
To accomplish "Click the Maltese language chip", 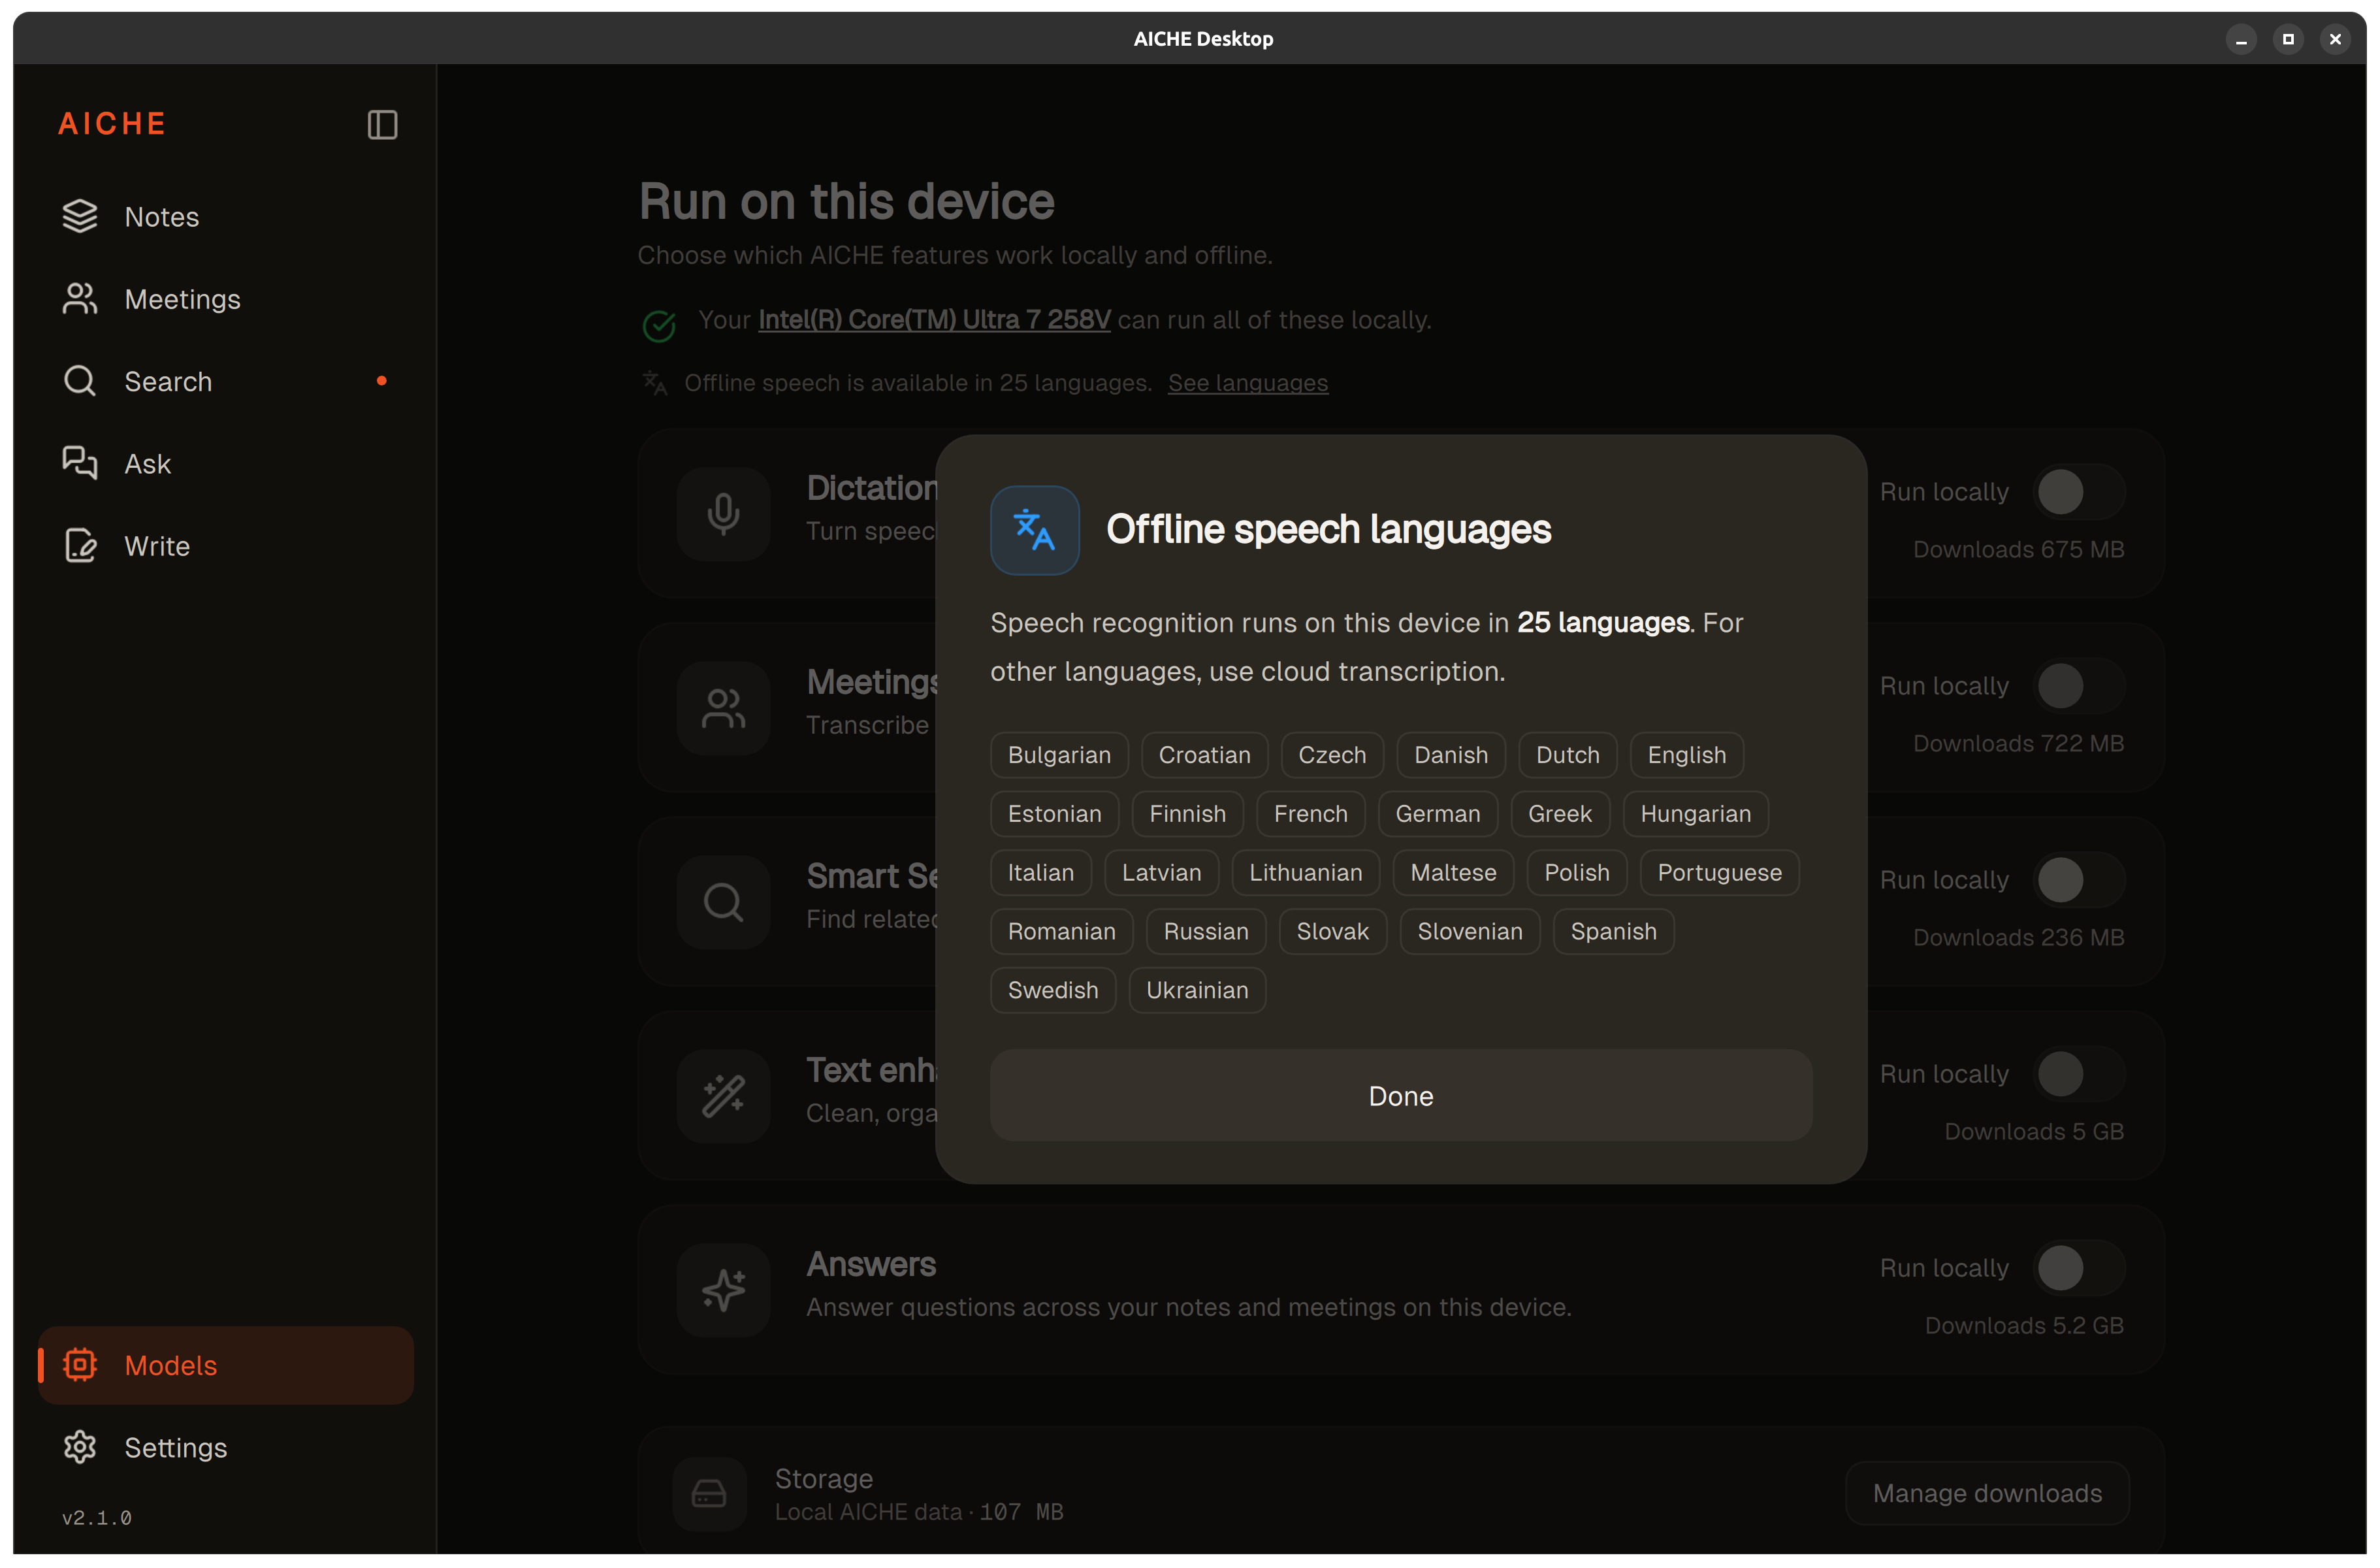I will click(x=1453, y=873).
